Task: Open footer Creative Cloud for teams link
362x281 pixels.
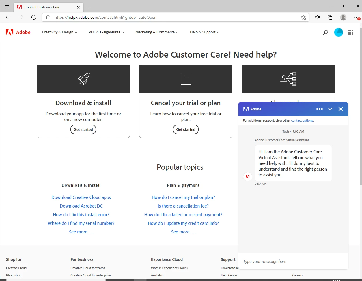Action: 88,268
